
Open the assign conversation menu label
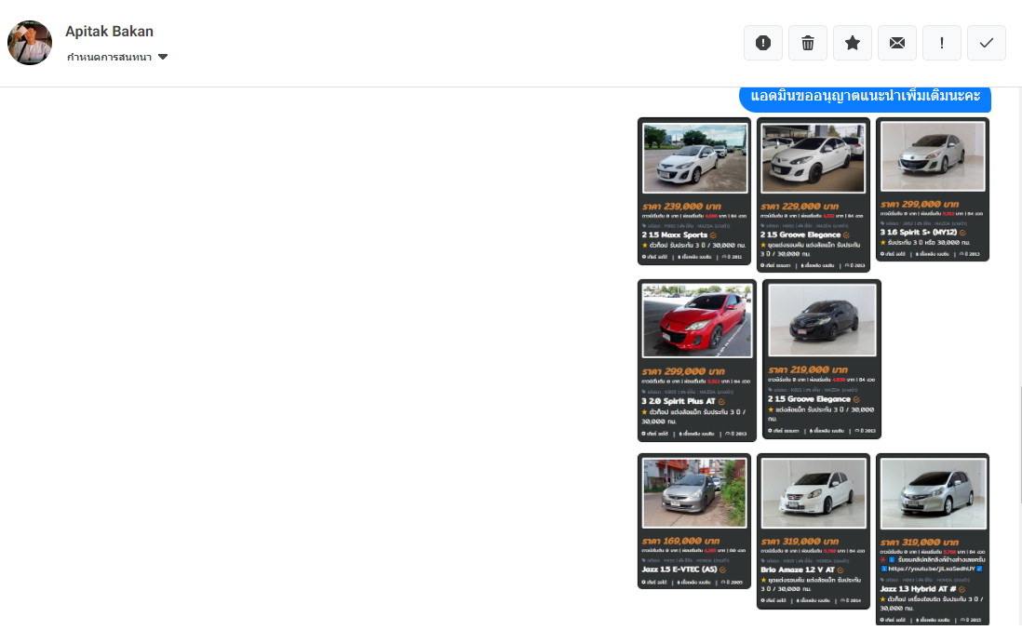(x=109, y=58)
